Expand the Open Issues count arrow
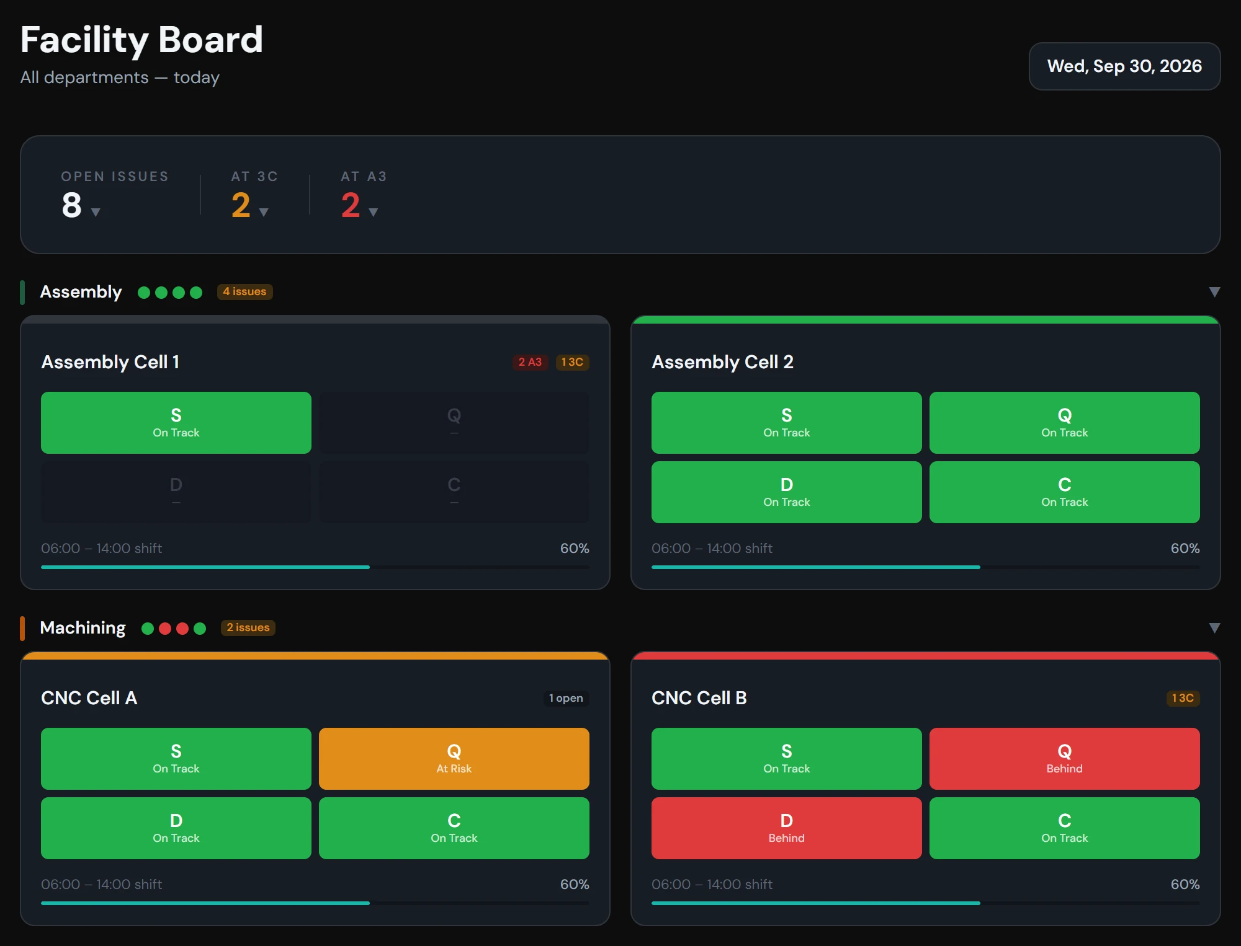Image resolution: width=1241 pixels, height=946 pixels. pyautogui.click(x=96, y=212)
